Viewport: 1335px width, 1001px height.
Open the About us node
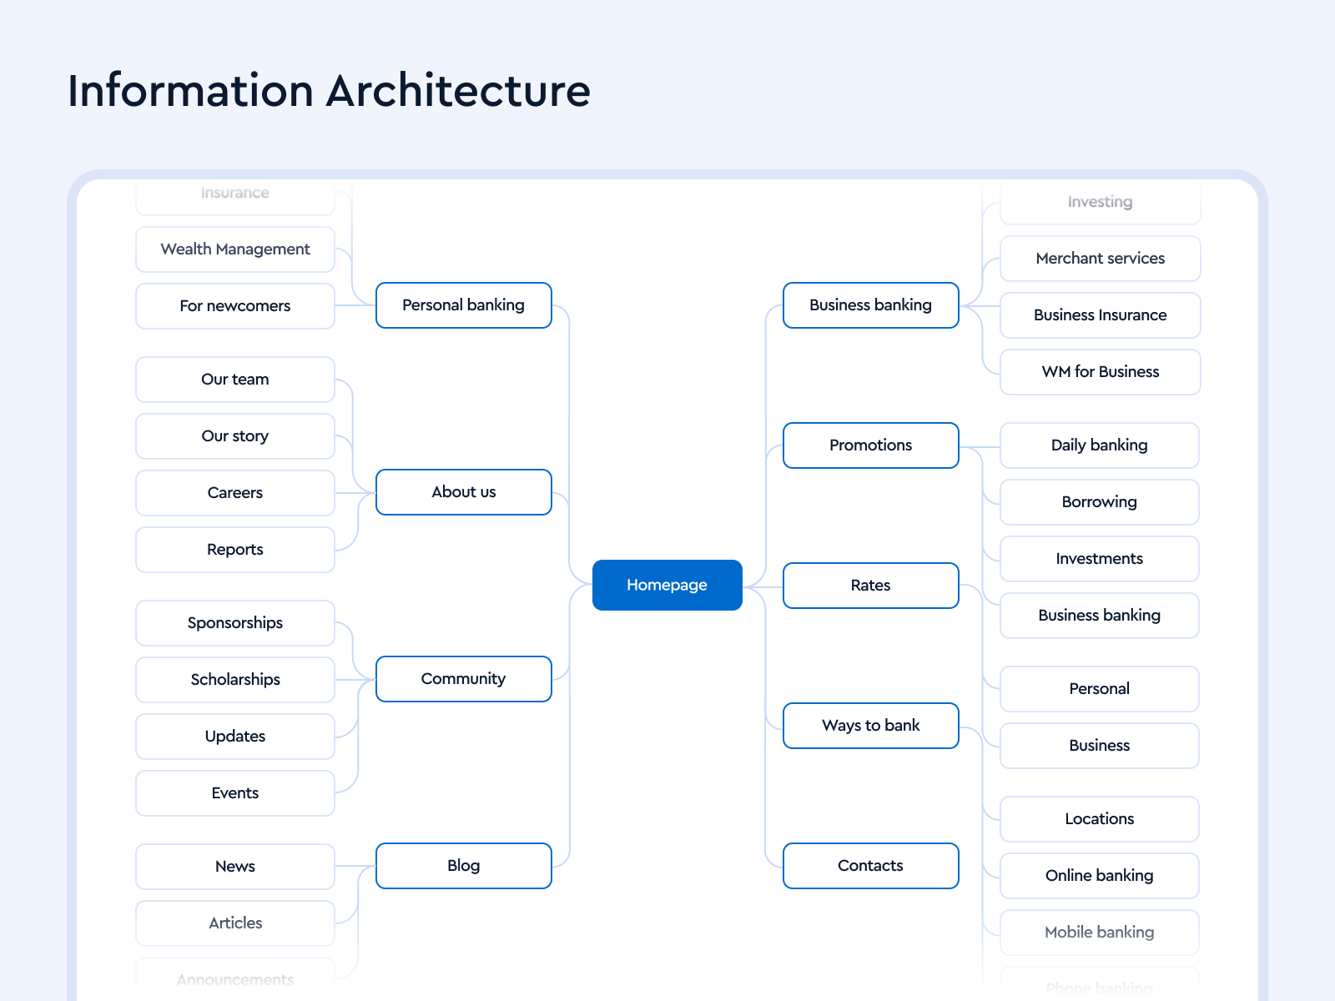(463, 492)
